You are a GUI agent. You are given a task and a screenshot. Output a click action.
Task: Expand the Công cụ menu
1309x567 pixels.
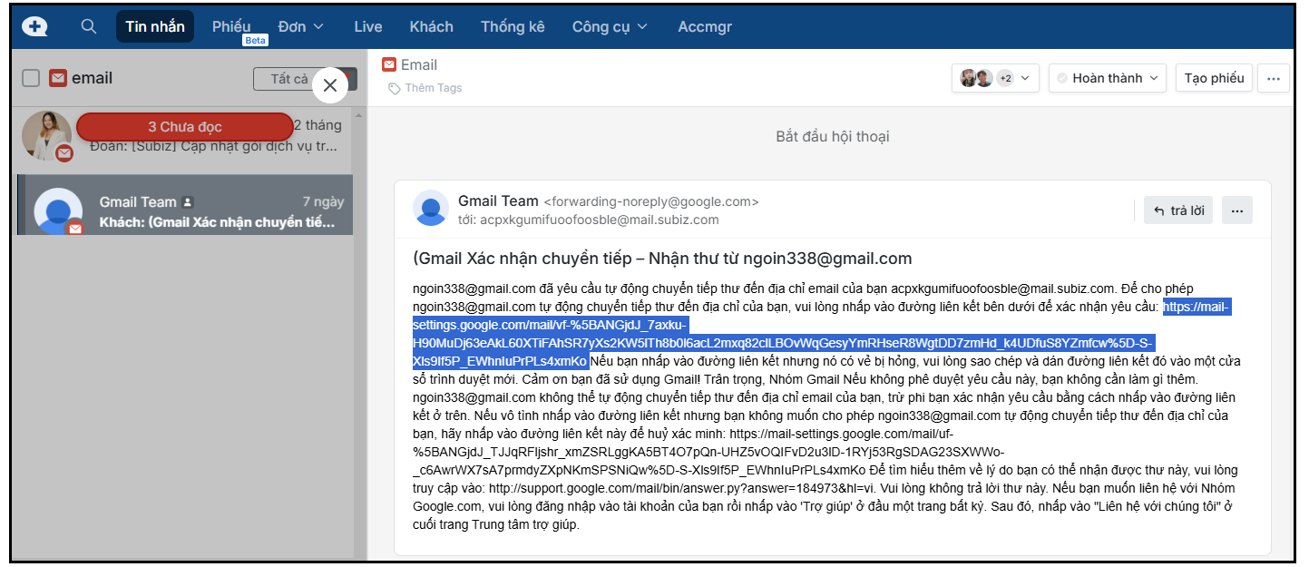[610, 26]
